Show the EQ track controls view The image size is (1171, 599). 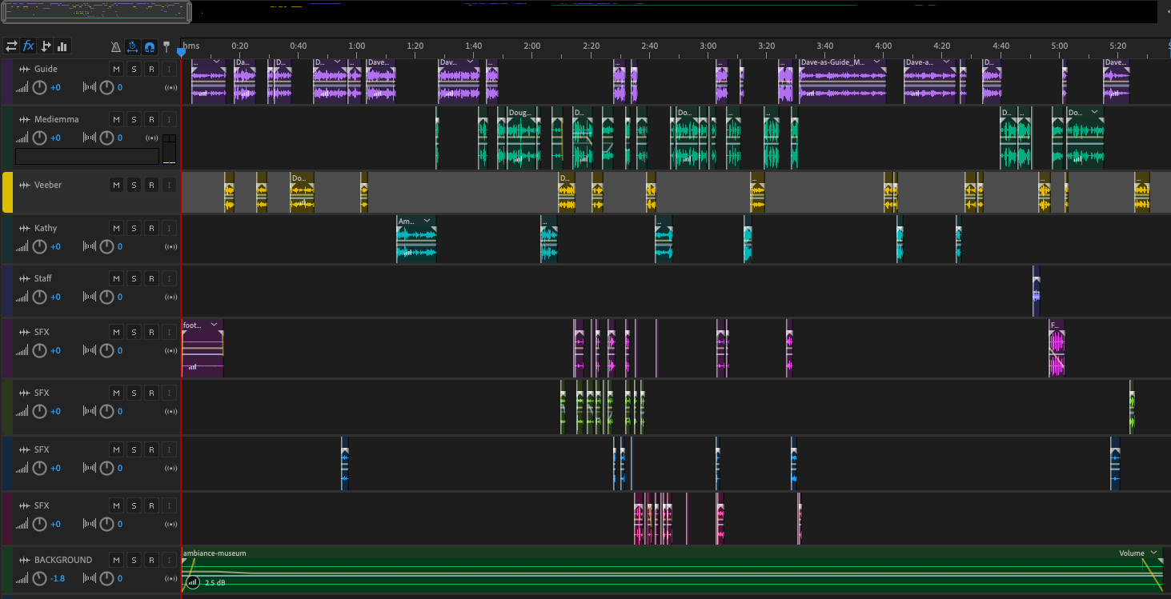click(62, 46)
